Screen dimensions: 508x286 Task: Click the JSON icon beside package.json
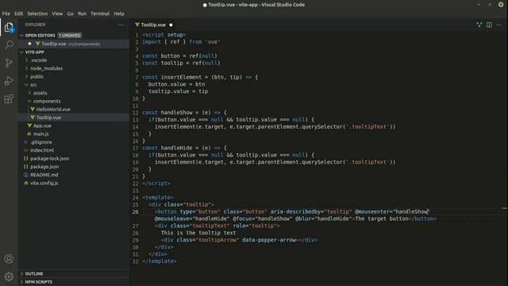click(26, 167)
